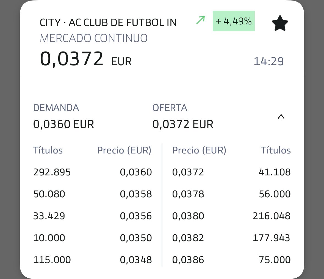Click the bid price 0,0360 row
The width and height of the screenshot is (324, 279).
136,172
